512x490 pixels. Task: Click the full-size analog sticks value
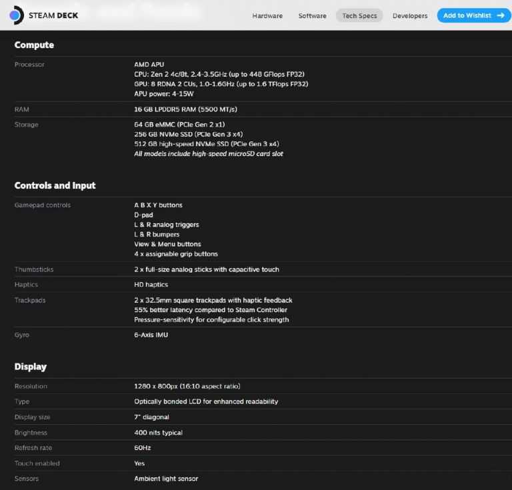tap(207, 269)
